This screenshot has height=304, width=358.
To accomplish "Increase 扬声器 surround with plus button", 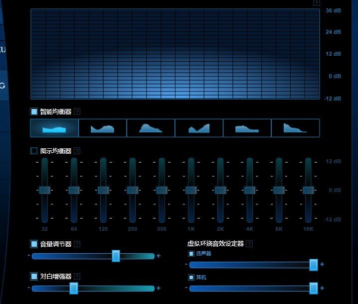I will point(322,264).
